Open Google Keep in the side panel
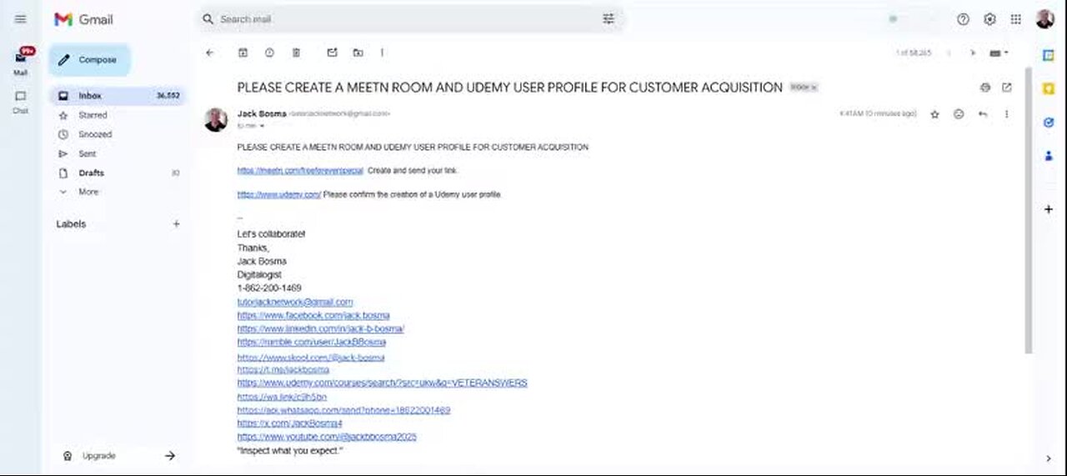Image resolution: width=1067 pixels, height=476 pixels. 1049,88
